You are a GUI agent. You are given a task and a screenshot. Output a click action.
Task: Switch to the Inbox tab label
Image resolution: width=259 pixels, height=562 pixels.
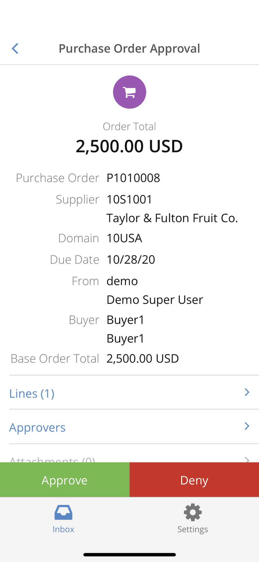(x=63, y=529)
